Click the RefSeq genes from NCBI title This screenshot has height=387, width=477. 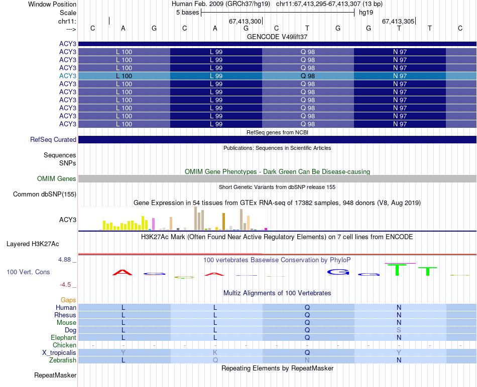277,132
